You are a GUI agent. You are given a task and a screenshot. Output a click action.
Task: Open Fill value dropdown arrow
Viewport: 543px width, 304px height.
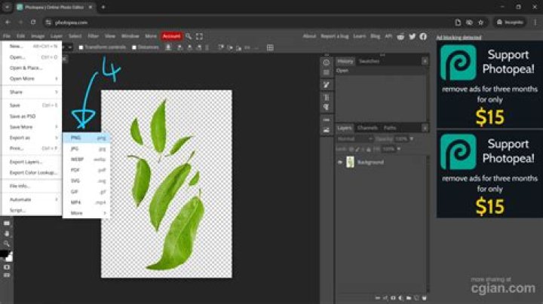(399, 149)
